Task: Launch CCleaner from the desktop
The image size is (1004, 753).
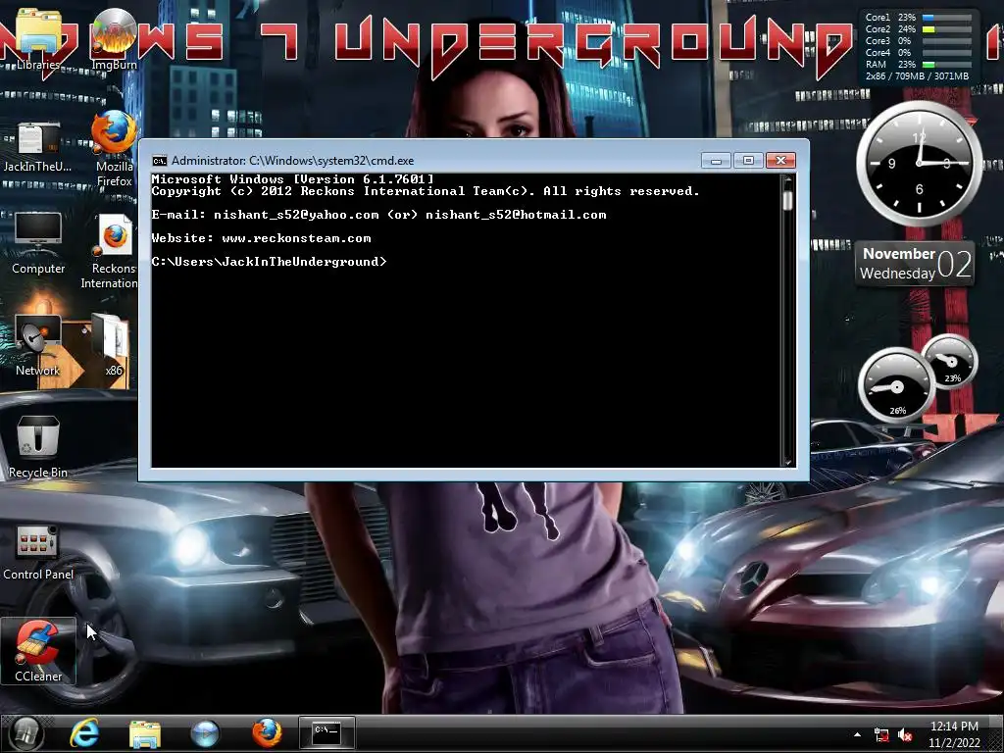Action: click(38, 651)
